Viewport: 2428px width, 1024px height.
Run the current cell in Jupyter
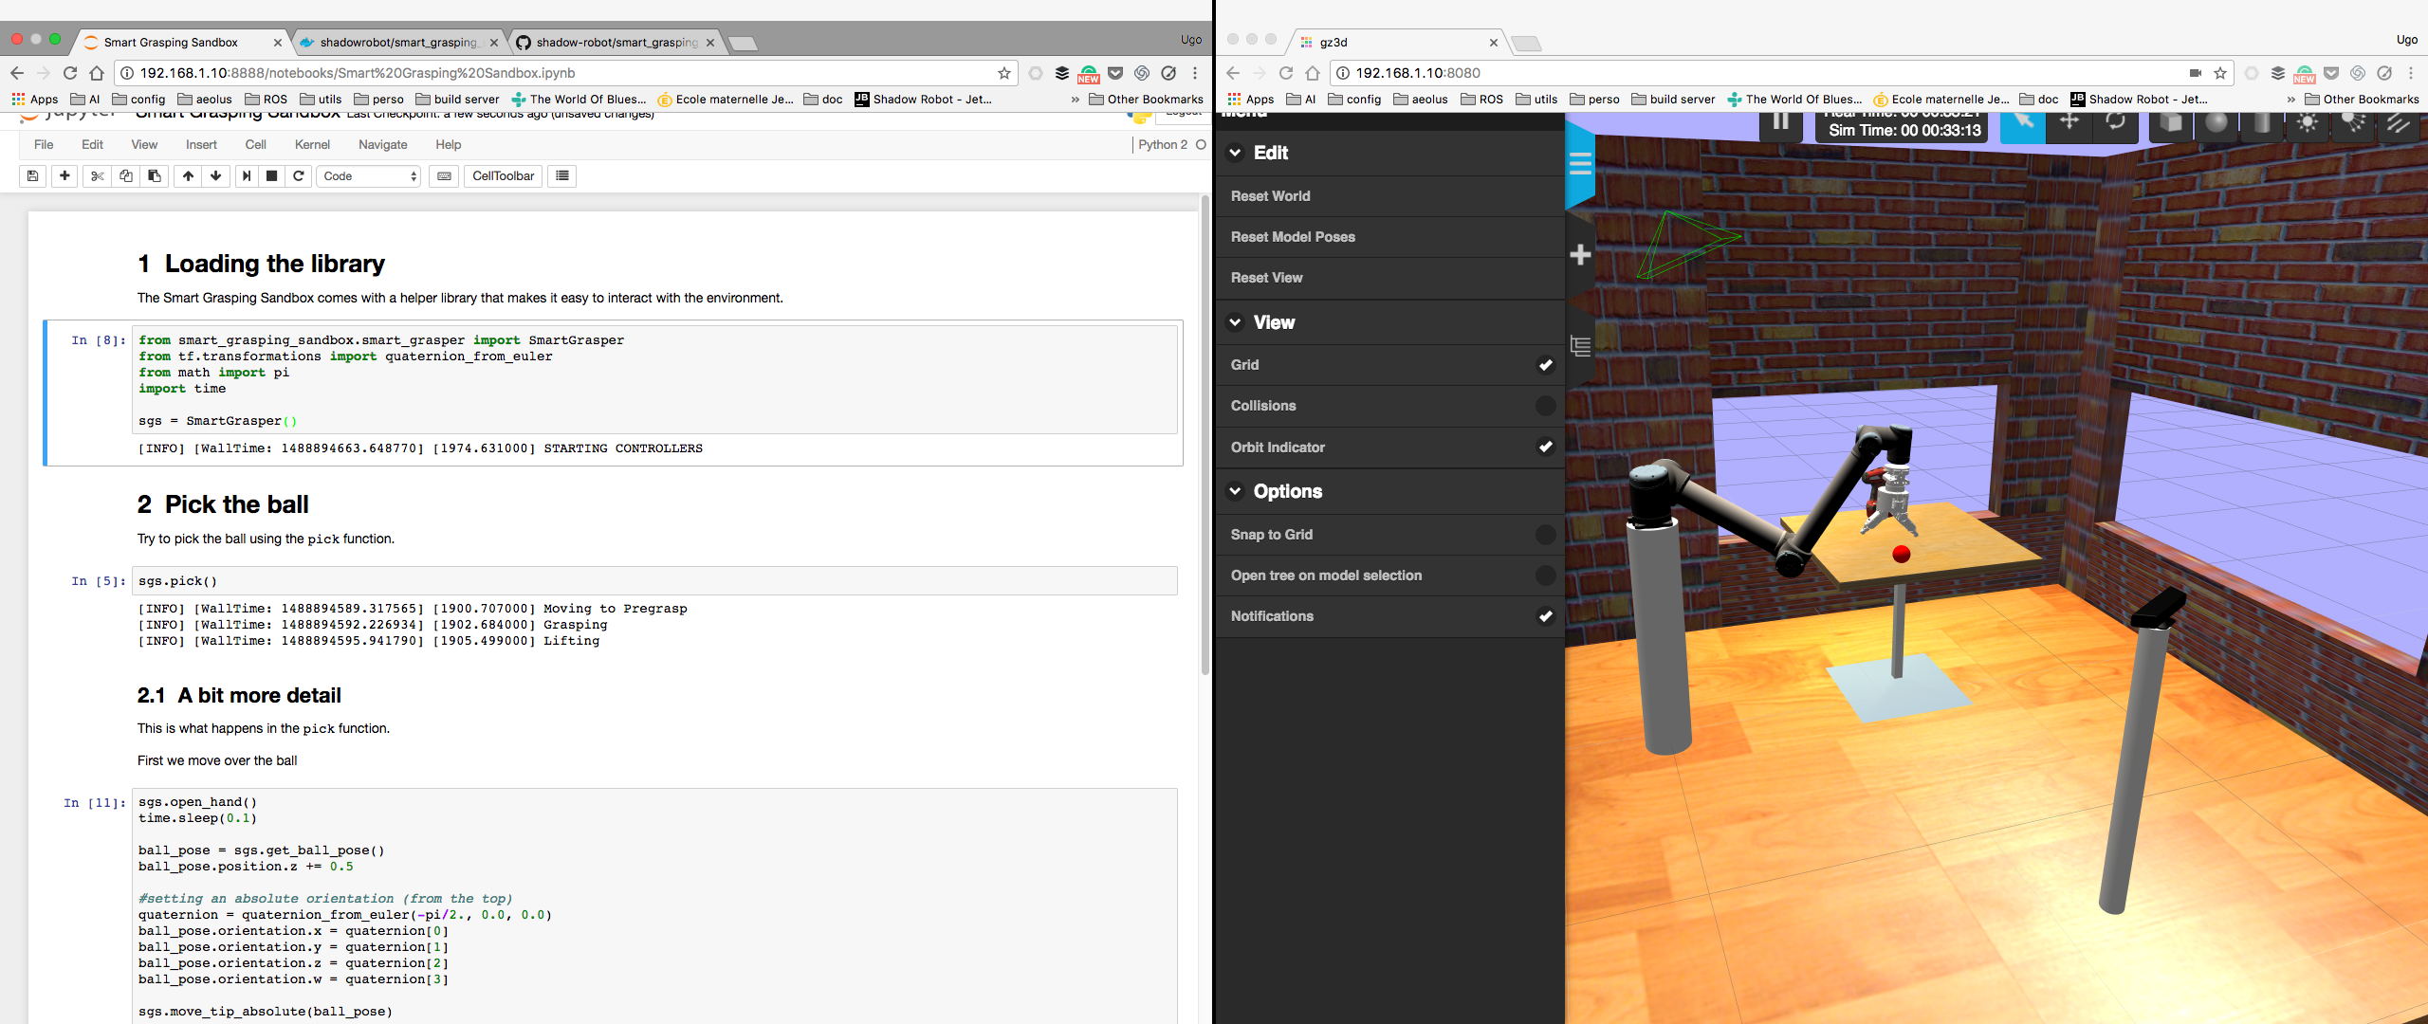pos(247,176)
